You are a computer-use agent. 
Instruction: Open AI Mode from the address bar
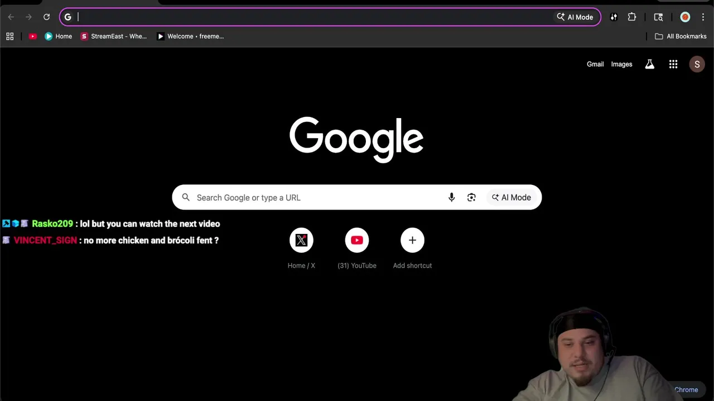(x=575, y=17)
